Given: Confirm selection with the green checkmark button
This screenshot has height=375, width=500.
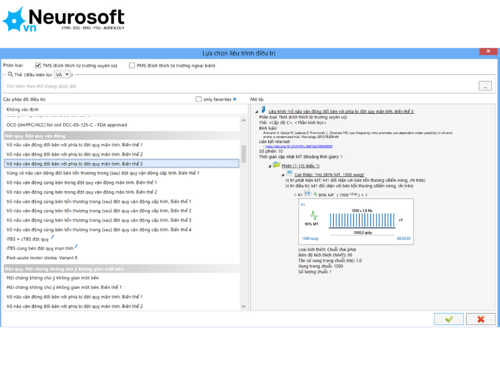Looking at the screenshot, I should pos(449,319).
